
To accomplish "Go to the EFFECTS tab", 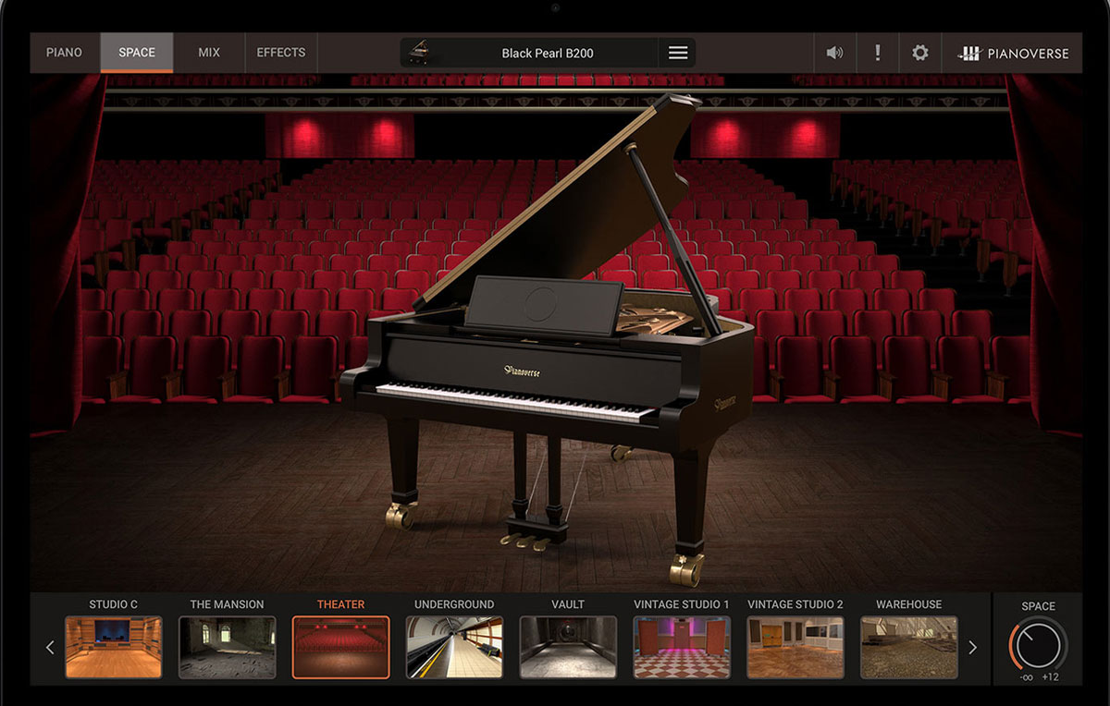I will coord(281,53).
